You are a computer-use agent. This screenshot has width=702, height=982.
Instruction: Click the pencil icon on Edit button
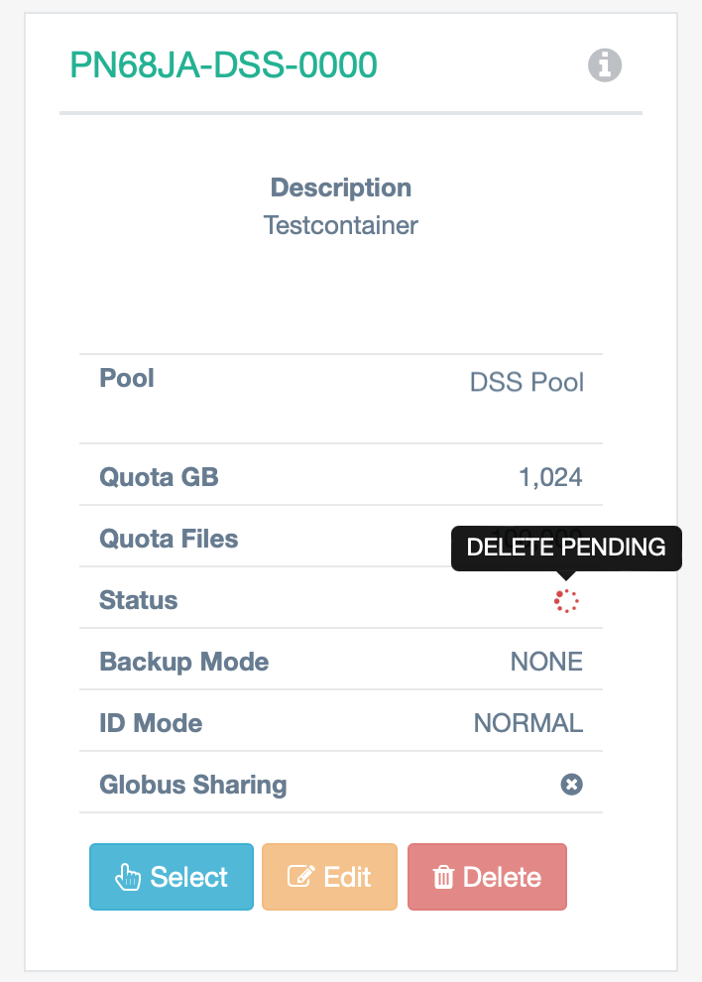coord(300,876)
